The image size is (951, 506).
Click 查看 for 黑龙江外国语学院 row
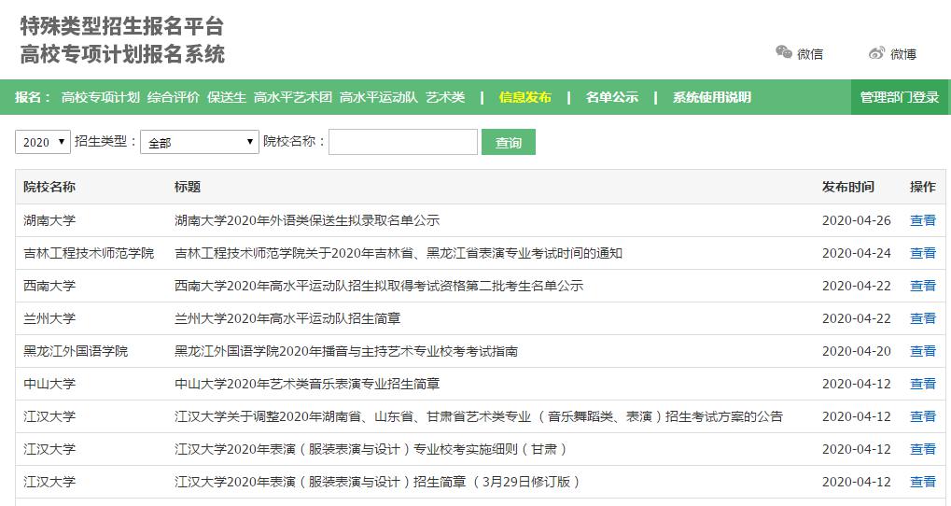(922, 351)
